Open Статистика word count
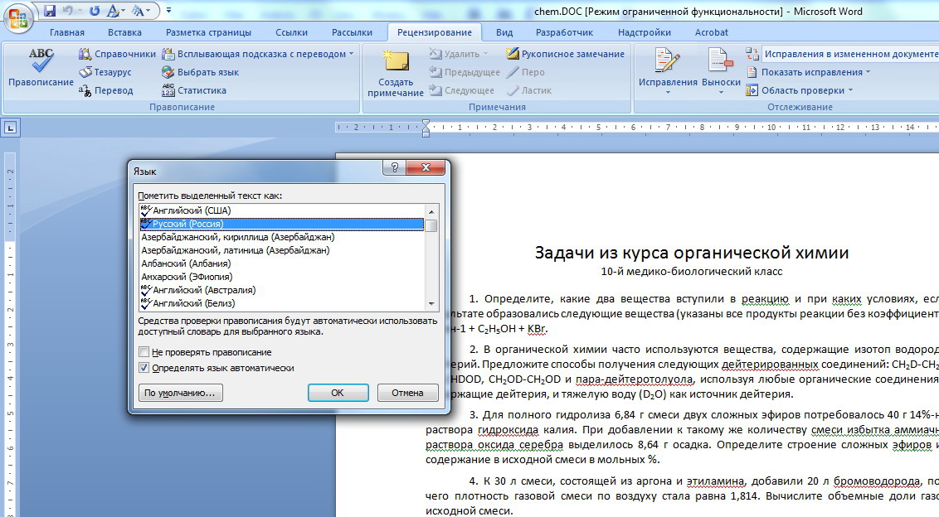 [194, 90]
